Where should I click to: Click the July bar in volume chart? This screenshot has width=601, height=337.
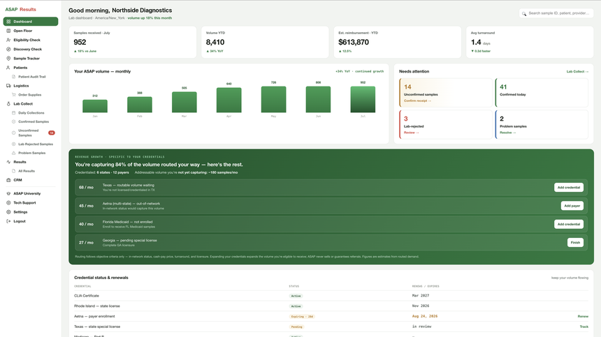(x=363, y=100)
